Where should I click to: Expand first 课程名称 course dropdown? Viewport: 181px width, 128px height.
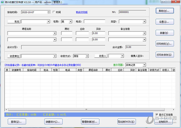(x=55, y=33)
